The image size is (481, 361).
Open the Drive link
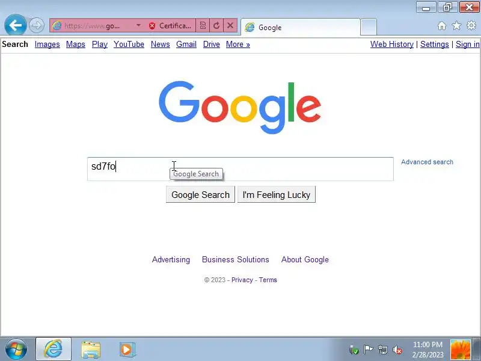coord(212,44)
